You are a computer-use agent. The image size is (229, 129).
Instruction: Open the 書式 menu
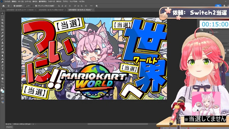(x=35, y=2)
